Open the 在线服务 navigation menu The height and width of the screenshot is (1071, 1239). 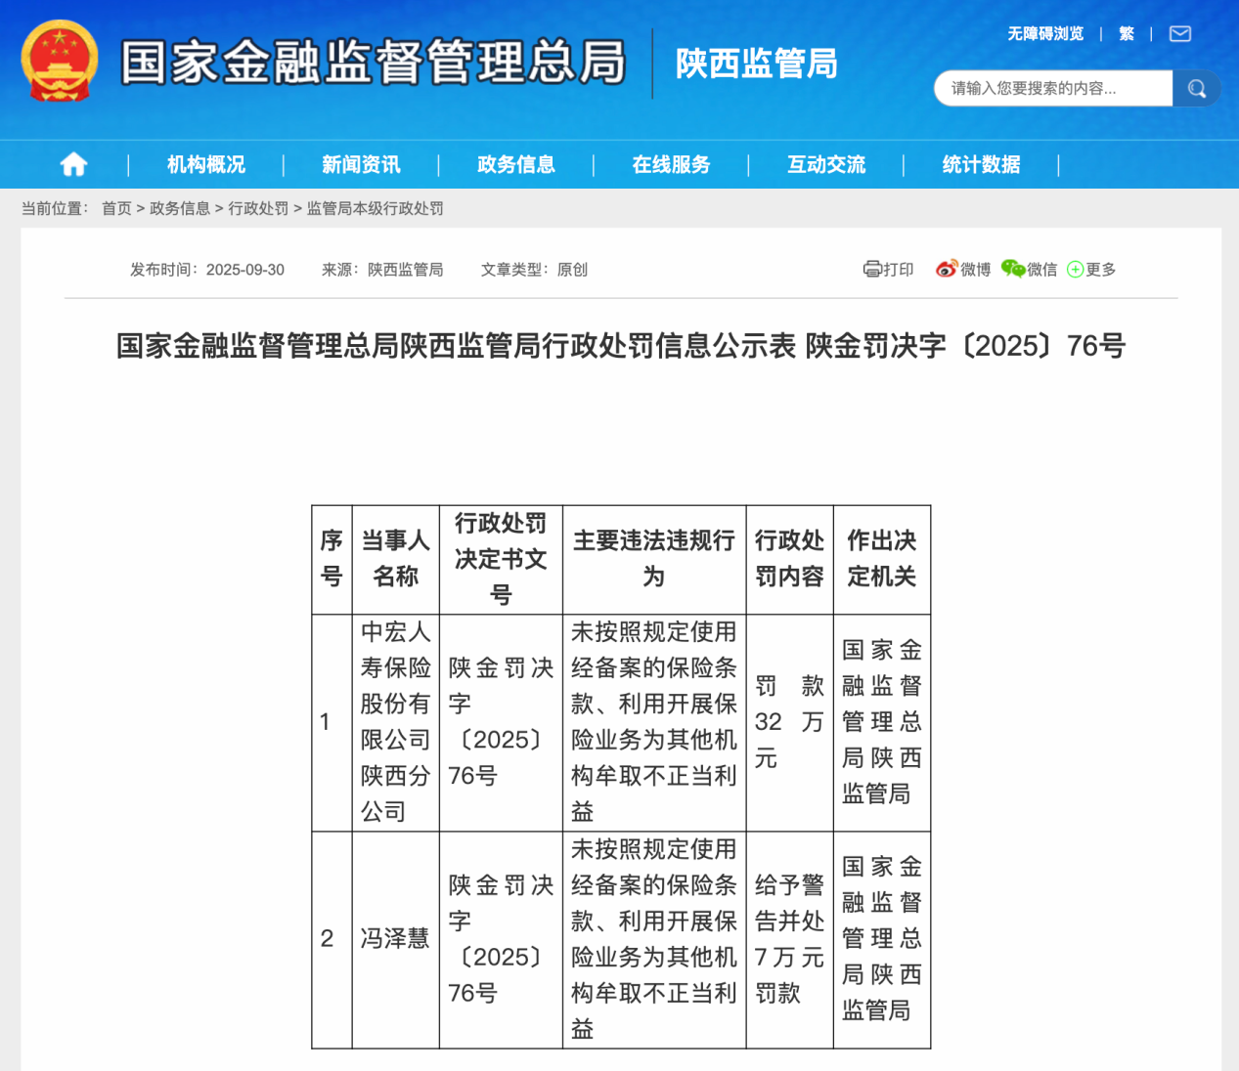pyautogui.click(x=671, y=164)
